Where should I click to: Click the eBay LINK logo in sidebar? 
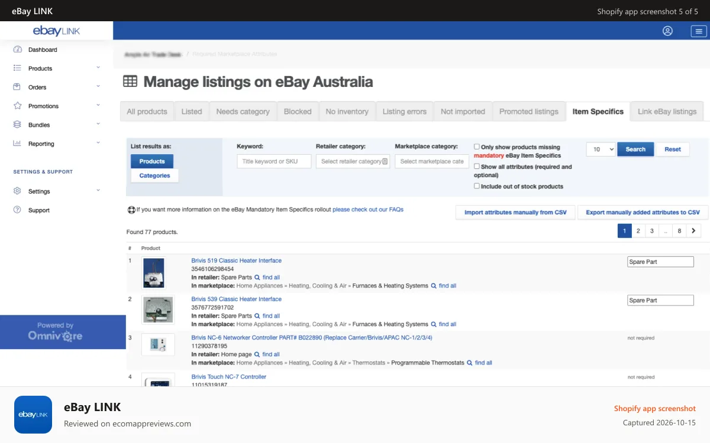pyautogui.click(x=56, y=31)
